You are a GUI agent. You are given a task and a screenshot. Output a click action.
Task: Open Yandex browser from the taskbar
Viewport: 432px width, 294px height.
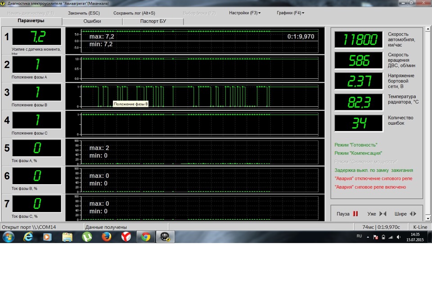(x=126, y=237)
